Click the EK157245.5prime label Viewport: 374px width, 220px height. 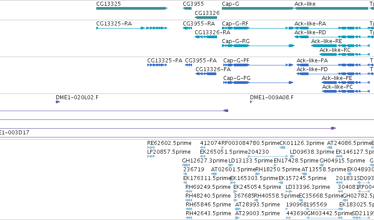(x=302, y=178)
